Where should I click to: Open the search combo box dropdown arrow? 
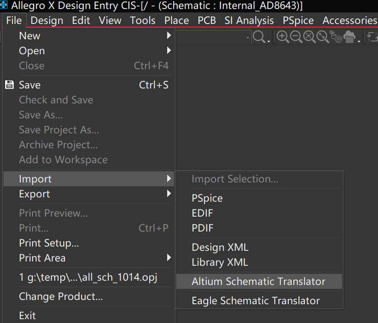pos(248,38)
